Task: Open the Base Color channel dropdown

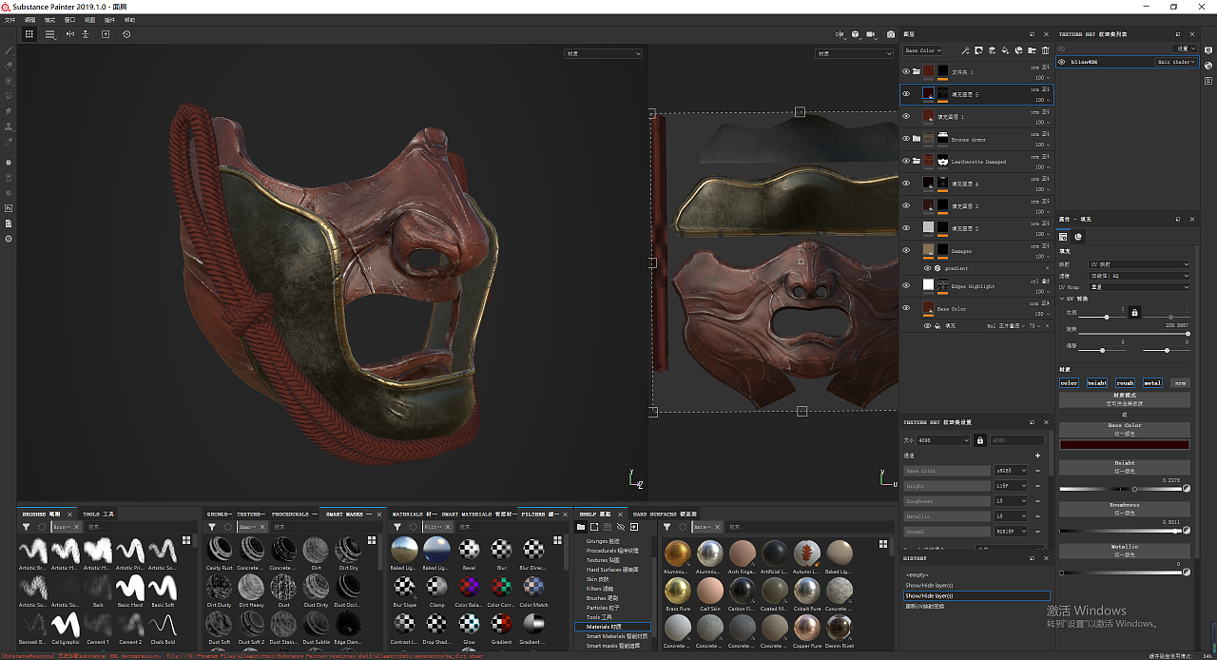Action: pyautogui.click(x=922, y=50)
